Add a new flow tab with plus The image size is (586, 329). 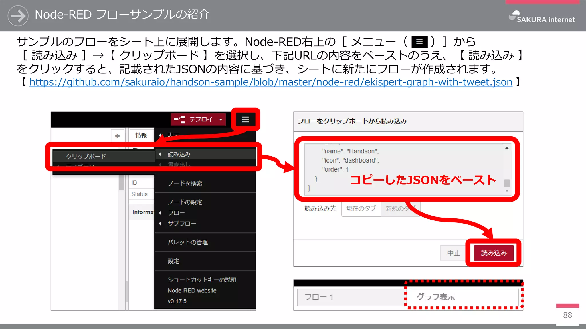[117, 136]
